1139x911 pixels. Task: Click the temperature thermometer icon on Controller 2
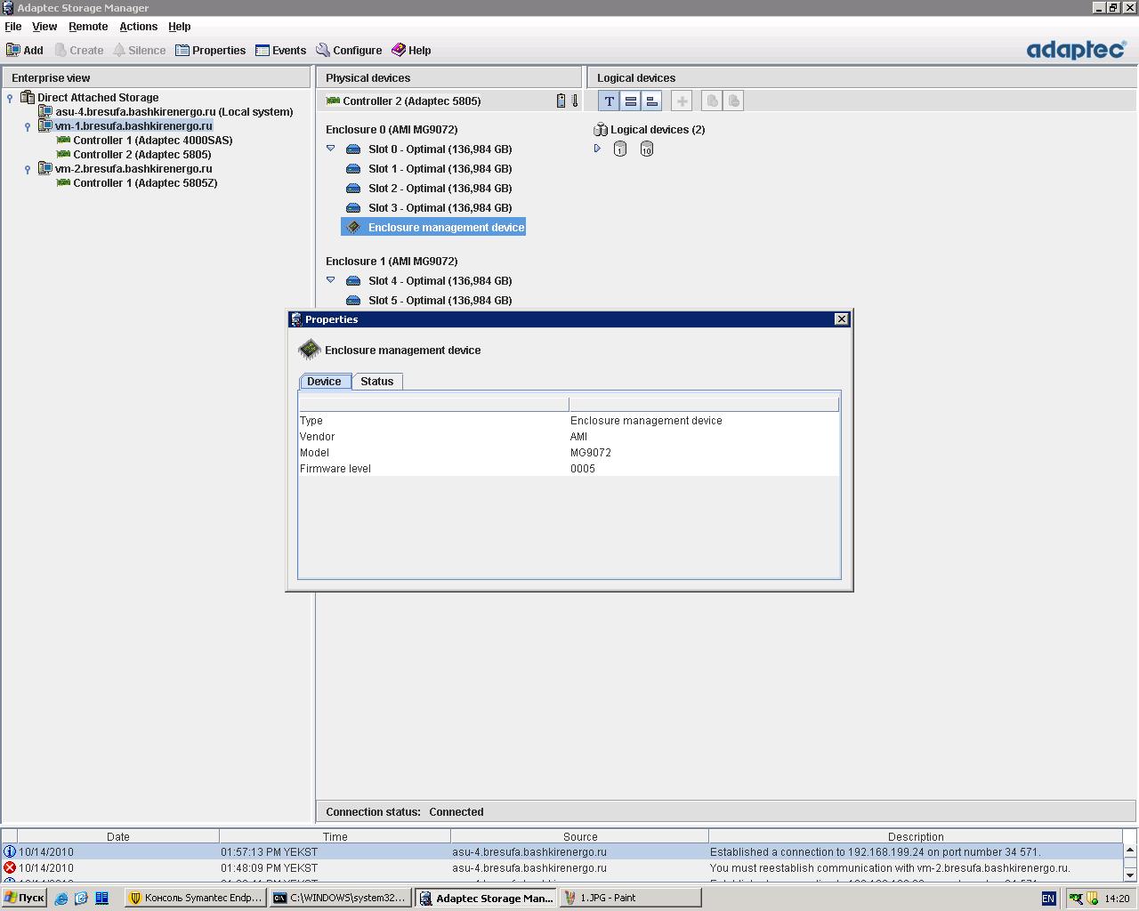pos(575,101)
